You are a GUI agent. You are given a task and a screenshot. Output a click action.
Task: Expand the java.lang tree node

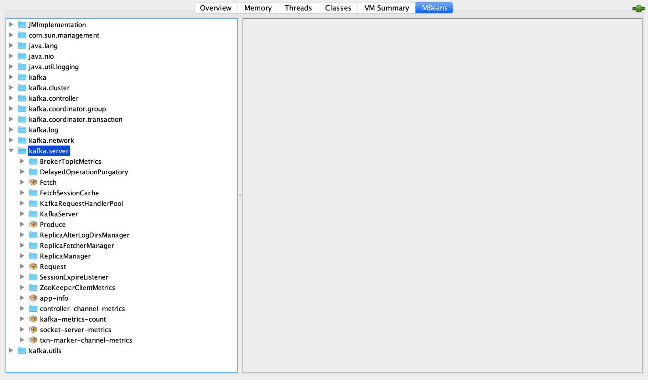[11, 46]
